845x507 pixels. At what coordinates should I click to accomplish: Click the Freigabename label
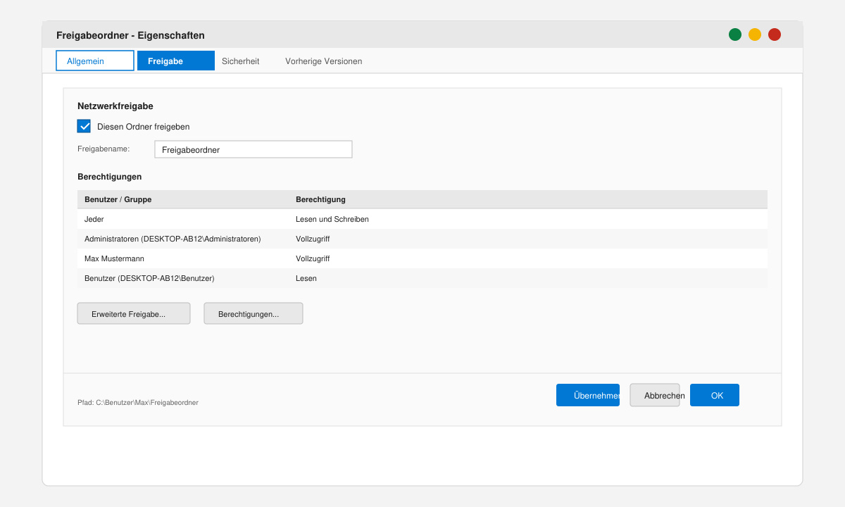pyautogui.click(x=104, y=149)
